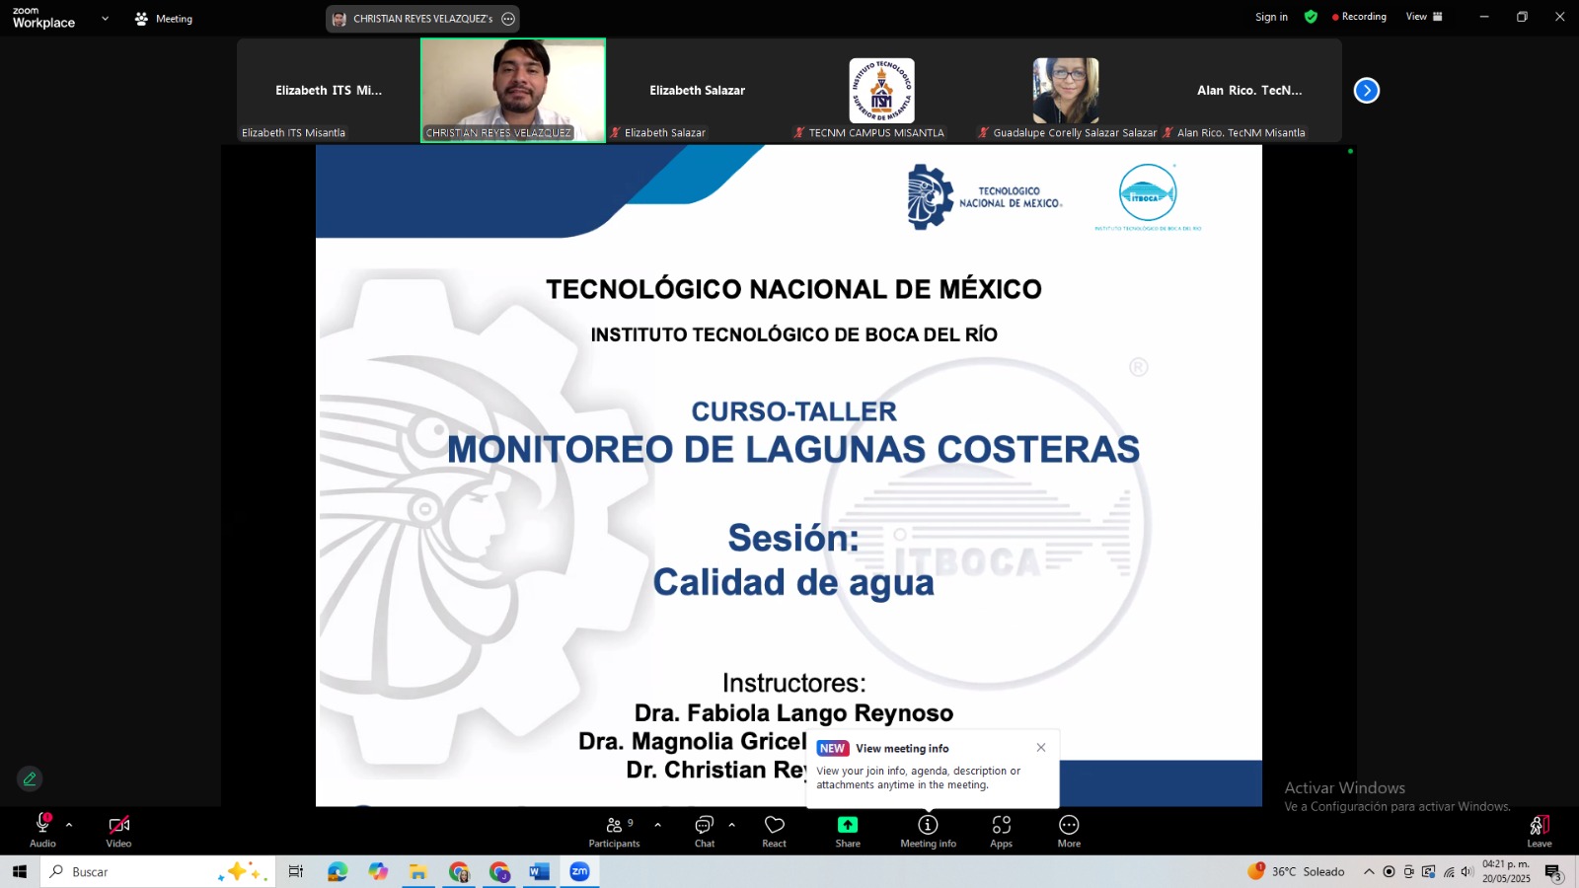1579x888 pixels.
Task: Open Microsoft Word from taskbar
Action: [x=539, y=872]
